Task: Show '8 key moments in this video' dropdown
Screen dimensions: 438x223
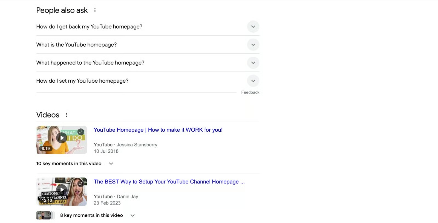Action: [x=132, y=215]
